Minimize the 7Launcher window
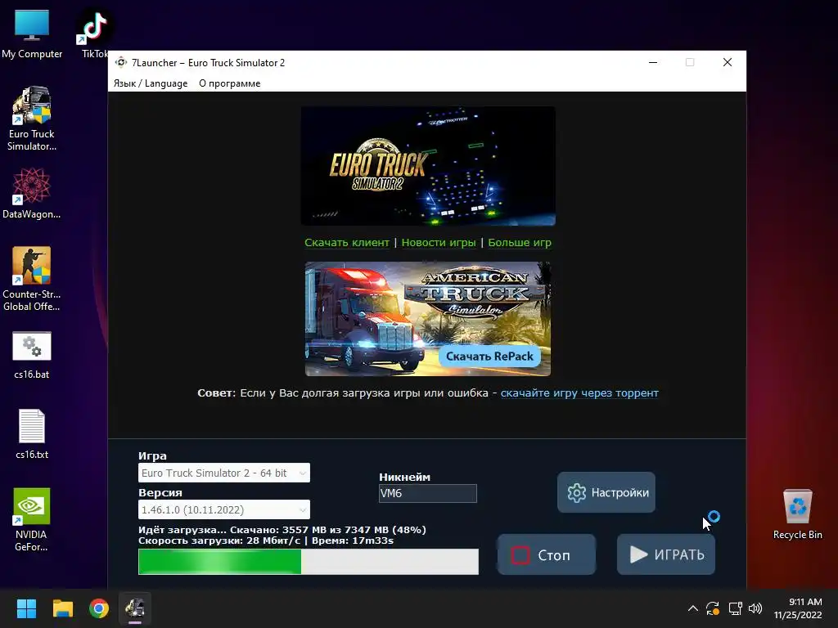This screenshot has height=628, width=838. pos(653,62)
